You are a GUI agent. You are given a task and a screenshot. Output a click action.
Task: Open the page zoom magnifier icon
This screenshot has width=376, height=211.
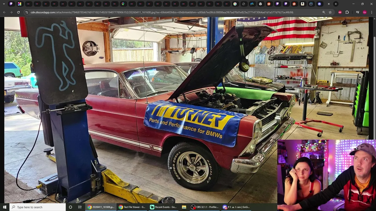tap(324, 12)
